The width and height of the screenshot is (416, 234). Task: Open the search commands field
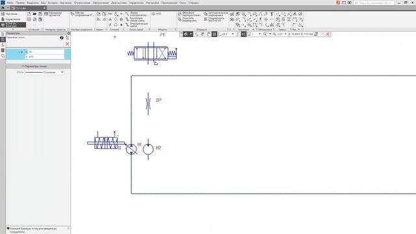coord(374,3)
